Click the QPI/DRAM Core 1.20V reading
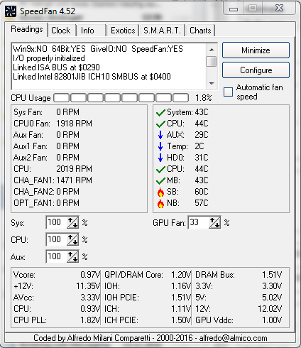The height and width of the screenshot is (348, 301). pyautogui.click(x=148, y=275)
